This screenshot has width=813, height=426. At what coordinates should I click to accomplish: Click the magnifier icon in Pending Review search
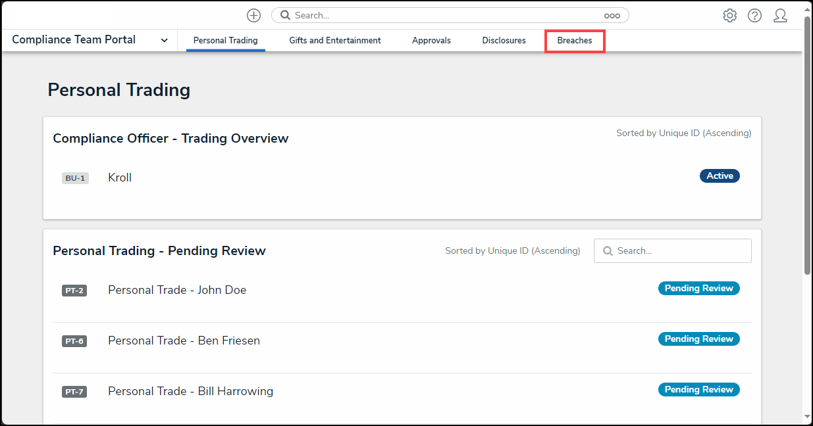coord(608,251)
